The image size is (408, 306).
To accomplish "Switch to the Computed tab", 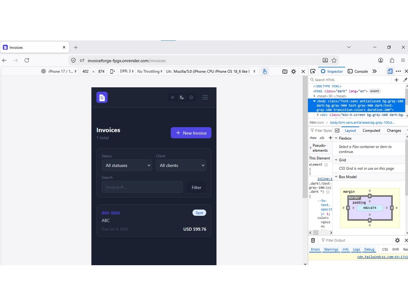I will 371,131.
